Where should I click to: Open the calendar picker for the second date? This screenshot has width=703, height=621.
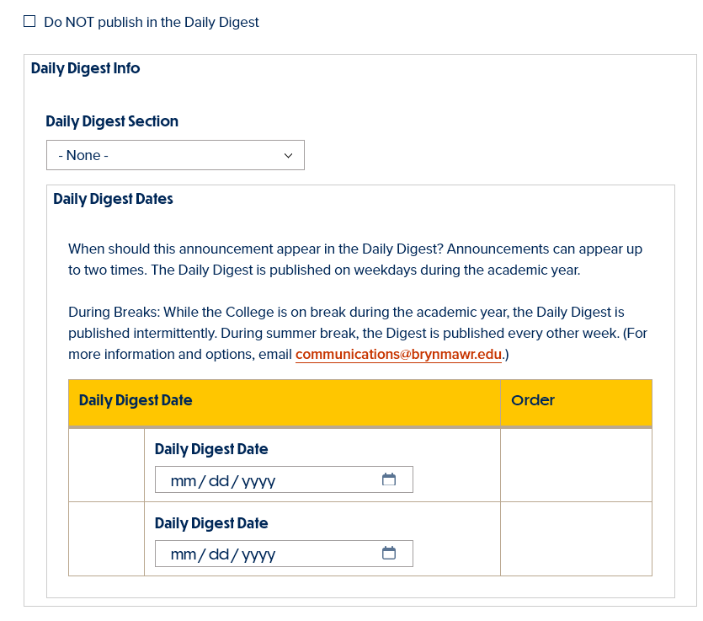pos(388,553)
